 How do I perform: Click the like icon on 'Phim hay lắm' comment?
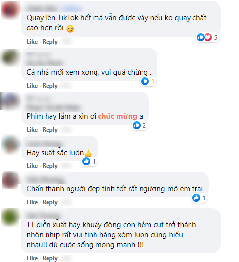tap(137, 125)
